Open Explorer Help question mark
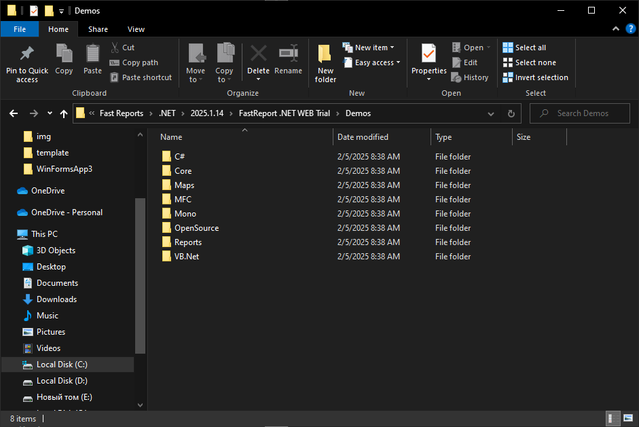 click(x=630, y=29)
